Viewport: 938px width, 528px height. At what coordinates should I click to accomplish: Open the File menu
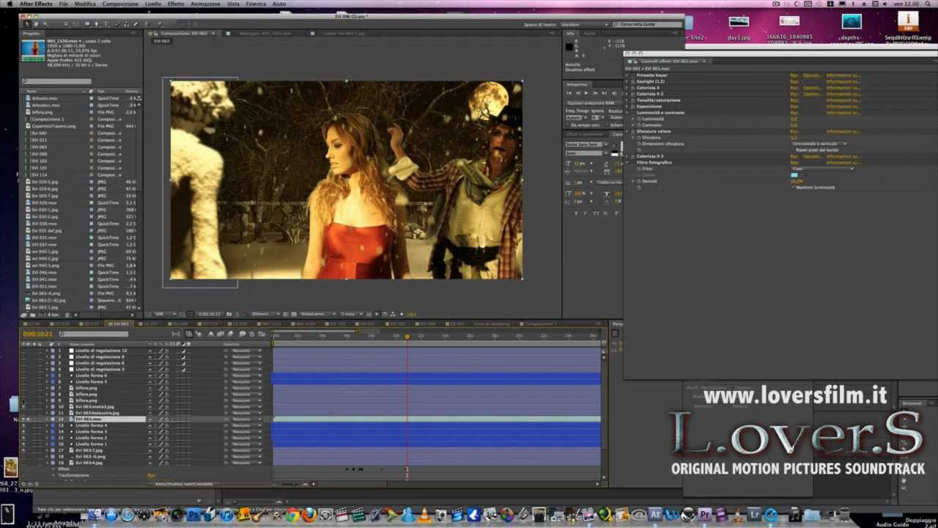[63, 4]
